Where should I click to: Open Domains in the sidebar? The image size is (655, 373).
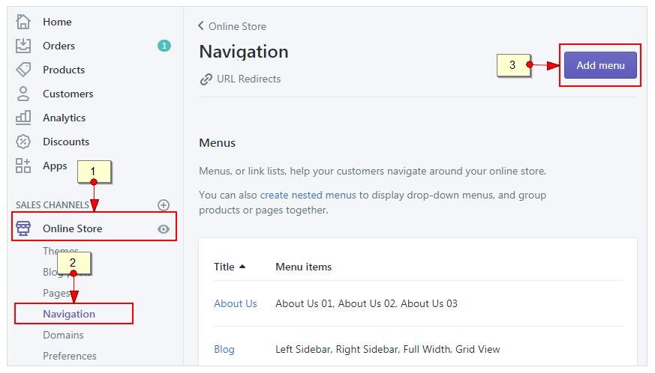(x=63, y=335)
